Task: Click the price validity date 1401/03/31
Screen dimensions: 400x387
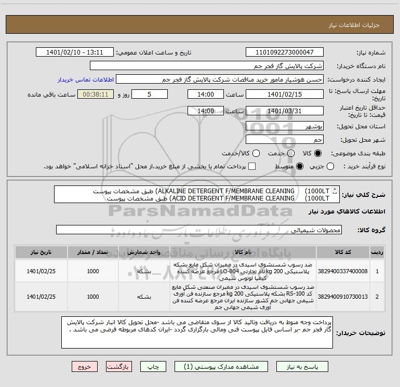Action: click(x=285, y=111)
